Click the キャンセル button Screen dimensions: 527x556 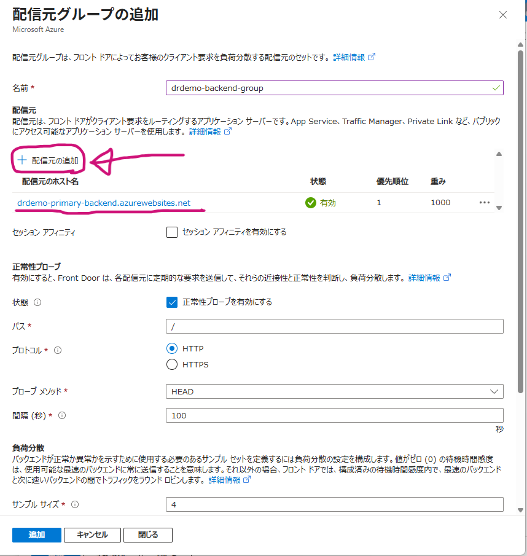[x=92, y=535]
